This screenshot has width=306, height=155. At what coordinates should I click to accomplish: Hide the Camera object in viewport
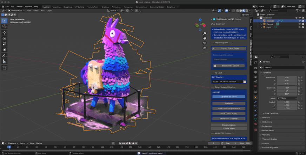[x=299, y=24]
